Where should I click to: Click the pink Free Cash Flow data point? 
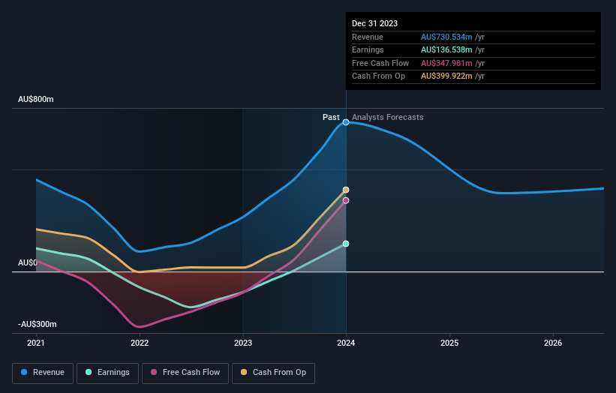tap(346, 200)
